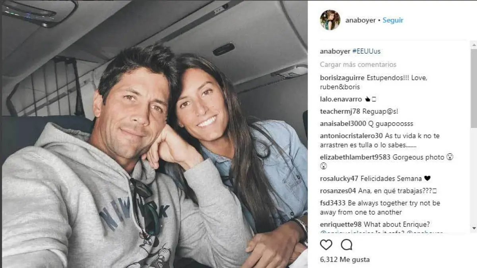Like the post with the heart icon
Image resolution: width=477 pixels, height=268 pixels.
326,245
